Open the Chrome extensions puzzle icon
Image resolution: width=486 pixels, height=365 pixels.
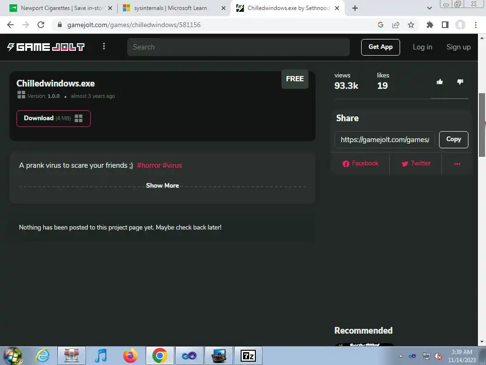pyautogui.click(x=430, y=25)
